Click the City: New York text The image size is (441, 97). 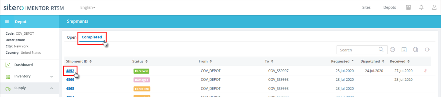pos(17,46)
